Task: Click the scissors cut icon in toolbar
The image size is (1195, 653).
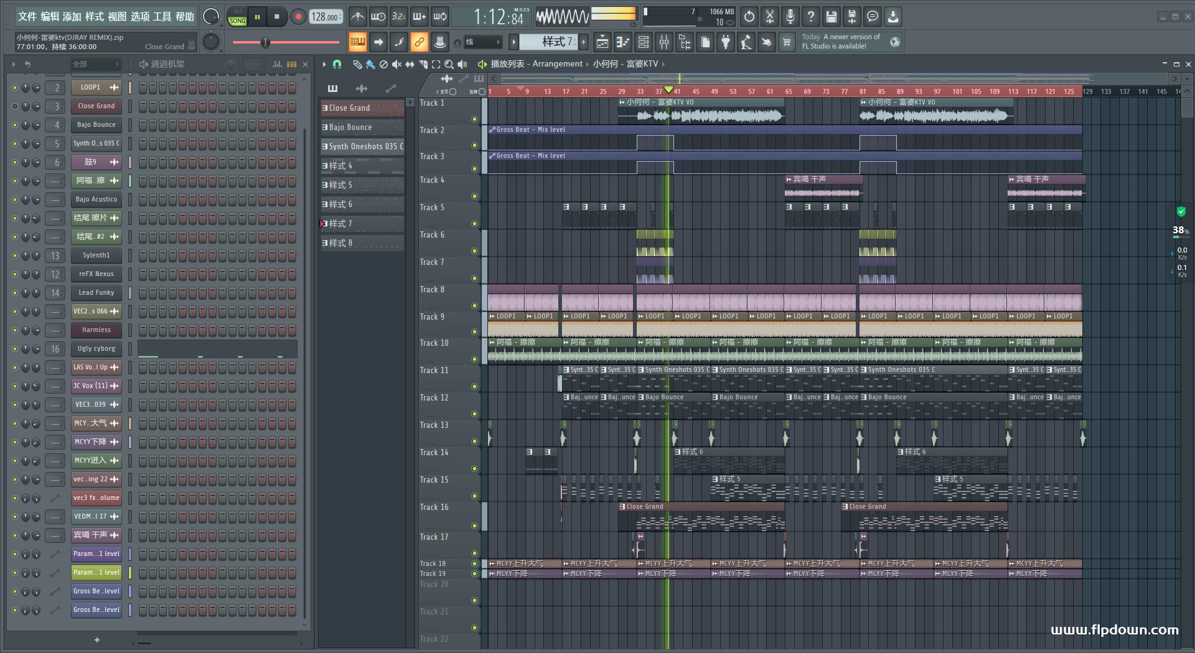Action: click(x=770, y=17)
